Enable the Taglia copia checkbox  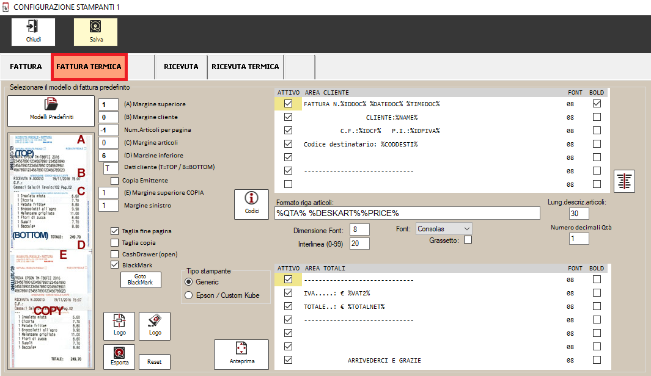[x=115, y=243]
